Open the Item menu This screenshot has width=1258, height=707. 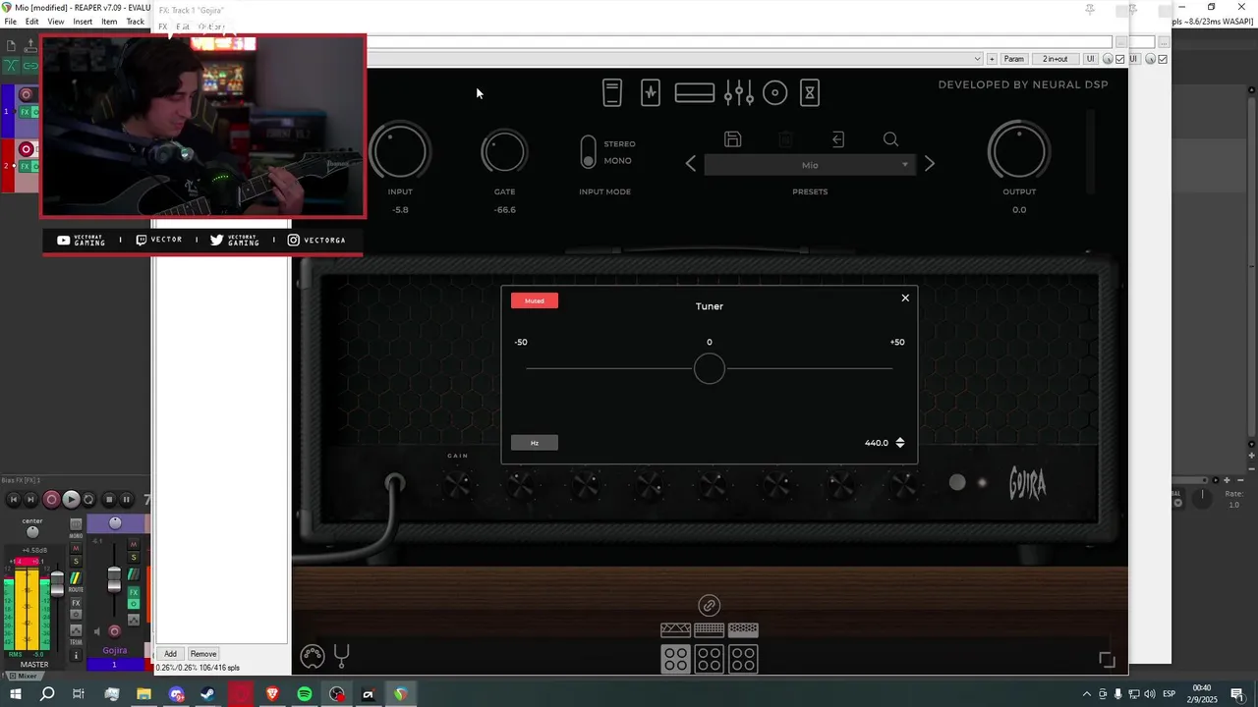pos(109,22)
